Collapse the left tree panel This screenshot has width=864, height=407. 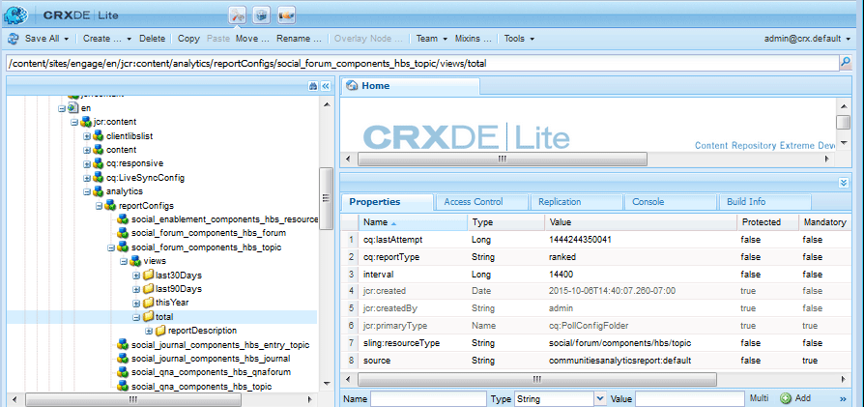pos(326,86)
